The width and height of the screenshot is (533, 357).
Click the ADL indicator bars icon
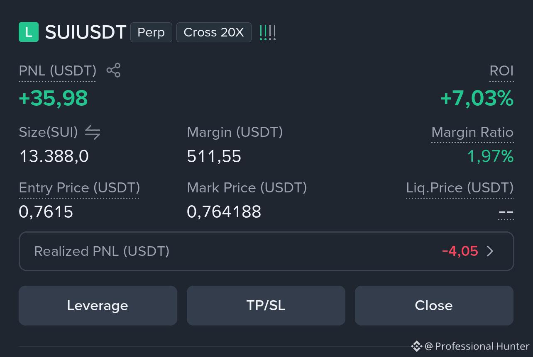(x=268, y=32)
